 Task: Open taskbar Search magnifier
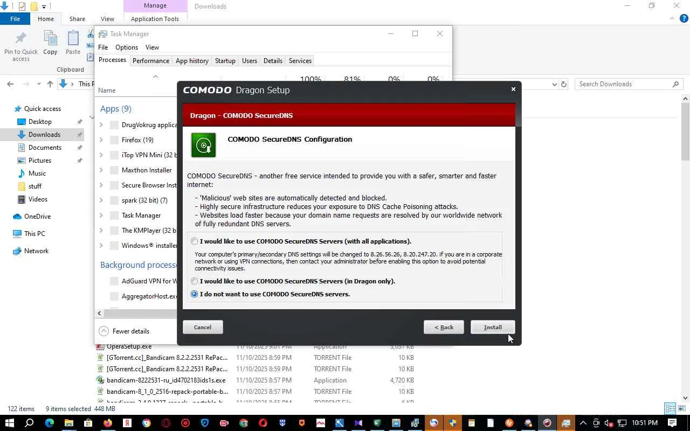(x=30, y=423)
